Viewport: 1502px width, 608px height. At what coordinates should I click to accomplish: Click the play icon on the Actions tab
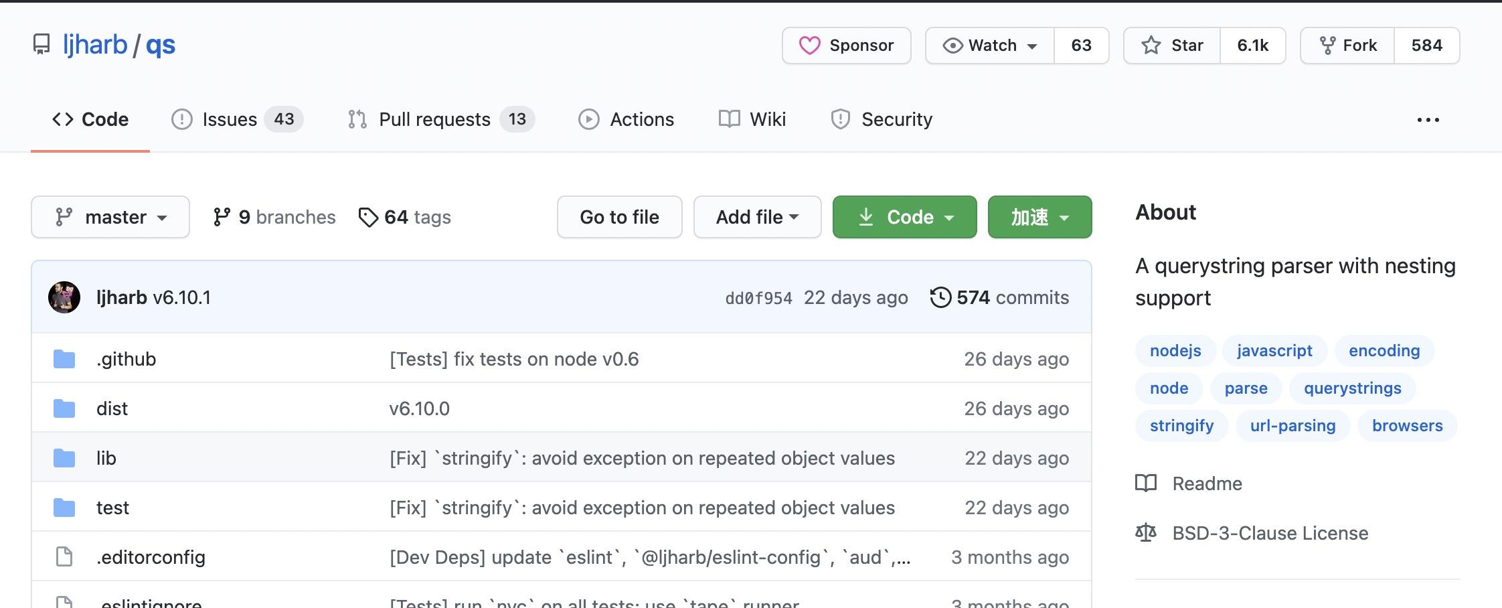coord(589,119)
